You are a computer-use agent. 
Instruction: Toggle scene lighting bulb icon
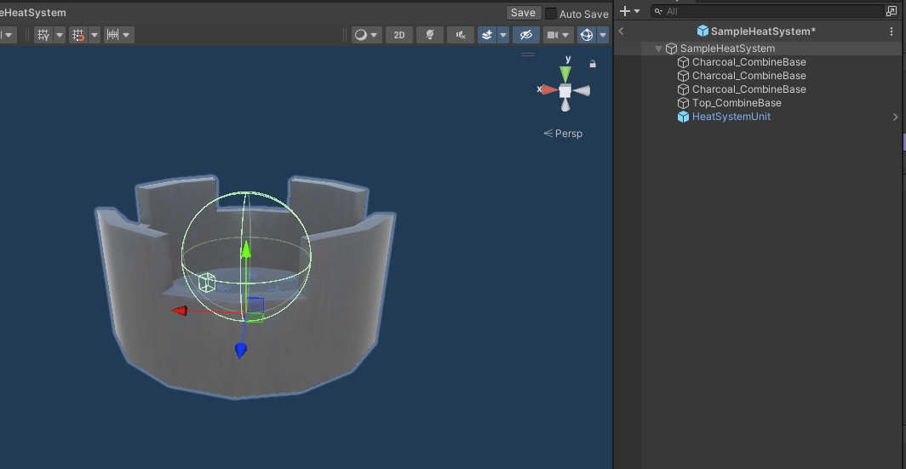point(430,35)
